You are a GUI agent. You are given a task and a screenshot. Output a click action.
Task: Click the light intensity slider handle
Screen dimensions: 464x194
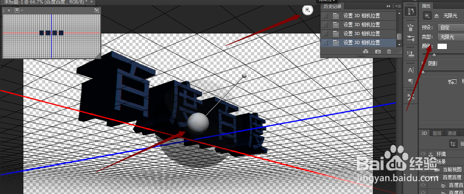434,55
